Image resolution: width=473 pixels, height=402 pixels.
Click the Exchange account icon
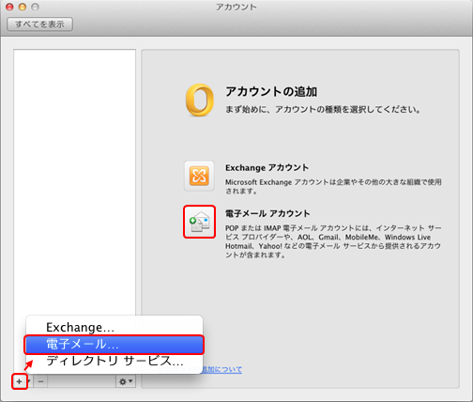point(199,176)
